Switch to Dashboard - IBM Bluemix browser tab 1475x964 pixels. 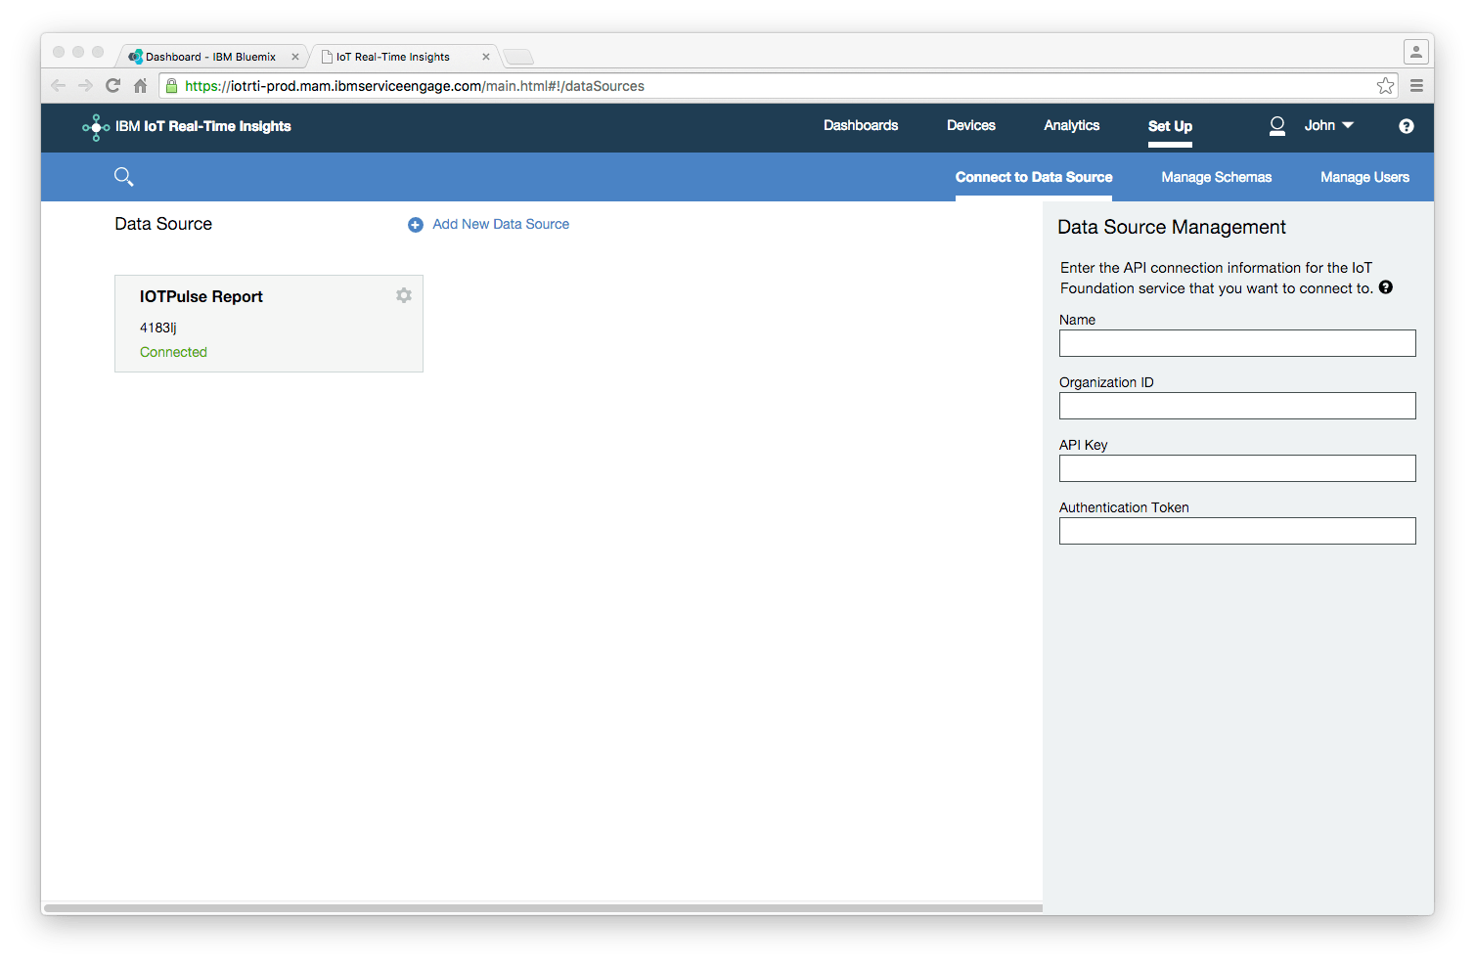pyautogui.click(x=210, y=57)
